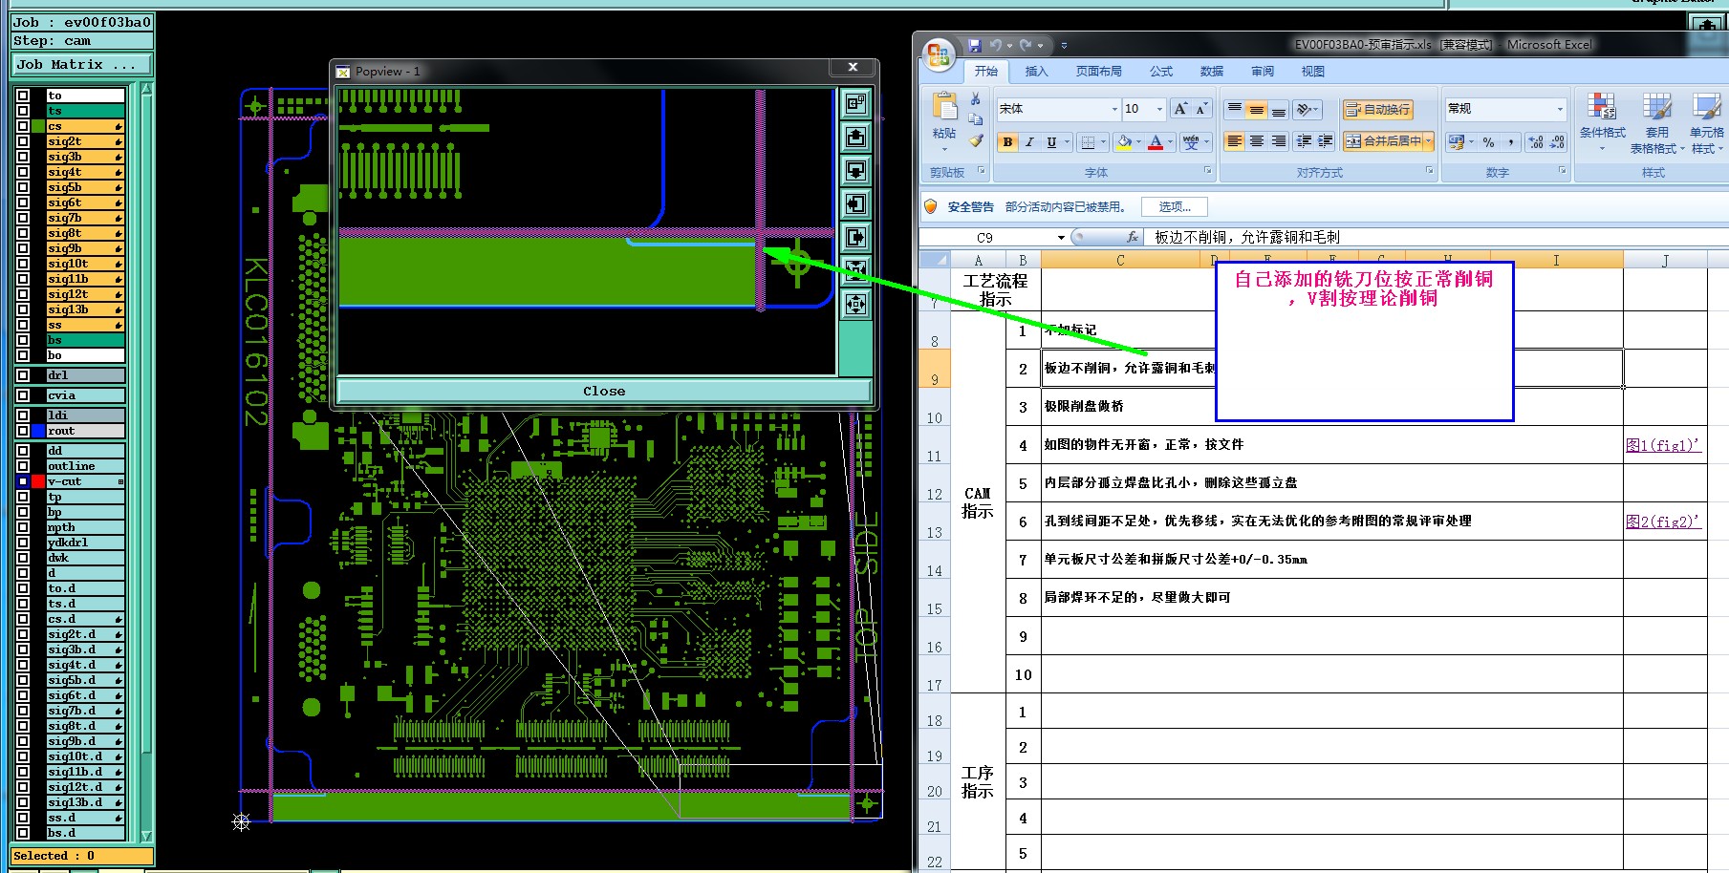This screenshot has height=873, width=1729.
Task: Click the Cut scissors icon
Action: click(975, 99)
